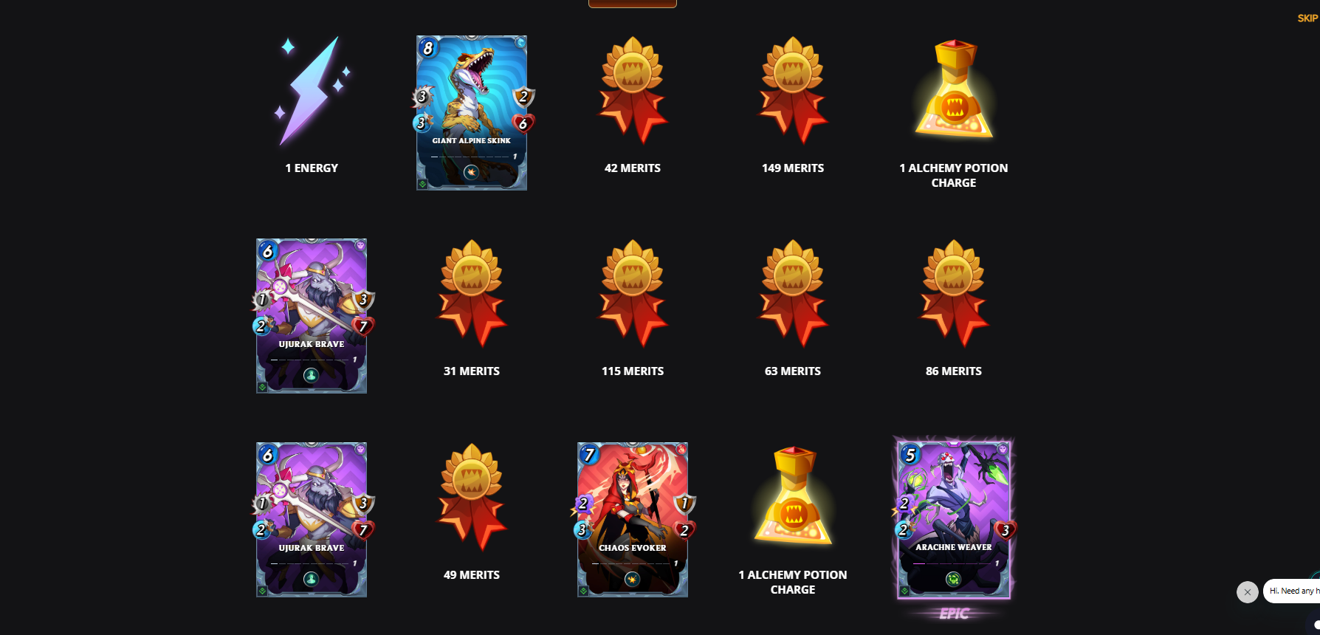
Task: Click the 115 Merits medal icon
Action: point(633,293)
